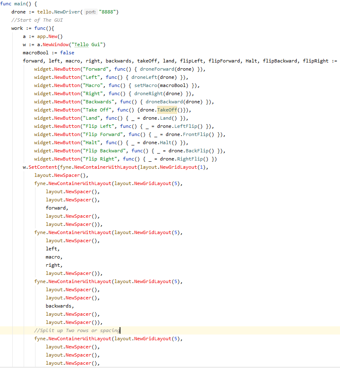Click "flipForward" in the variable declaration list
This screenshot has height=368, width=340.
(x=224, y=61)
